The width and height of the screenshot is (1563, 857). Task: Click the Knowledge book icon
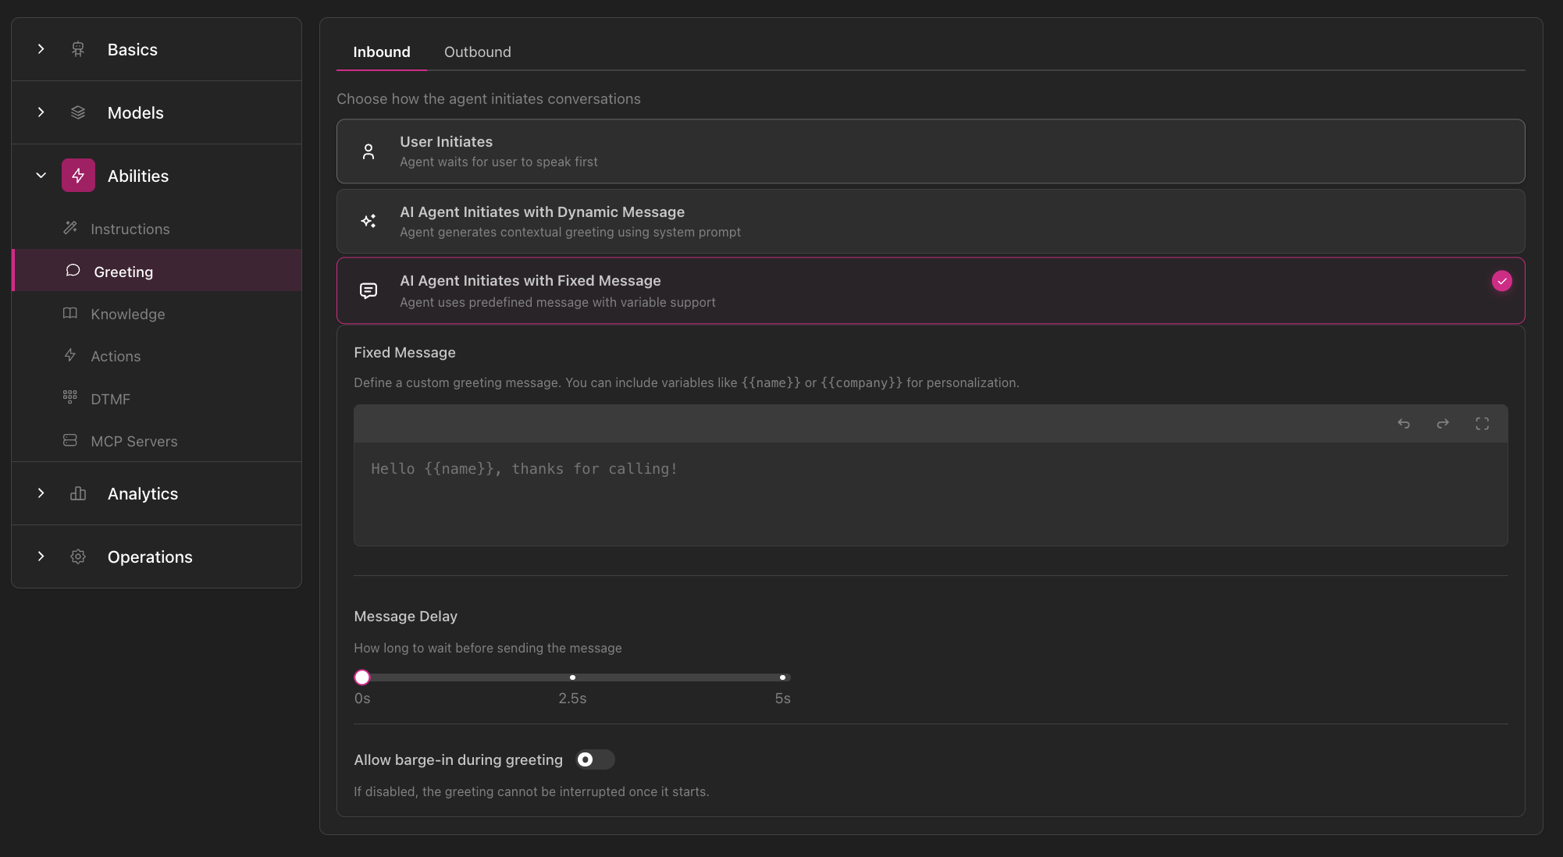(69, 314)
